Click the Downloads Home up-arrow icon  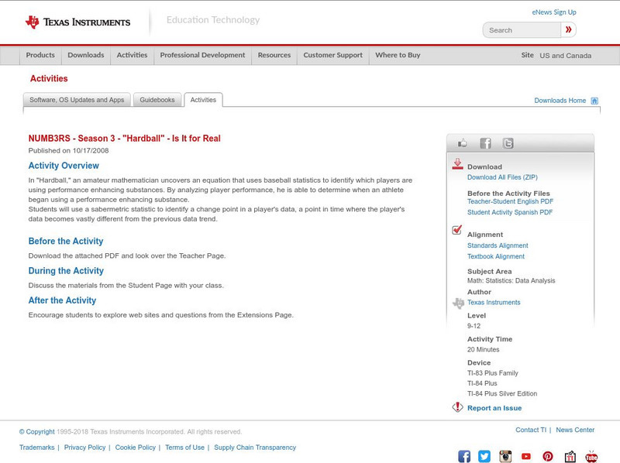point(594,100)
